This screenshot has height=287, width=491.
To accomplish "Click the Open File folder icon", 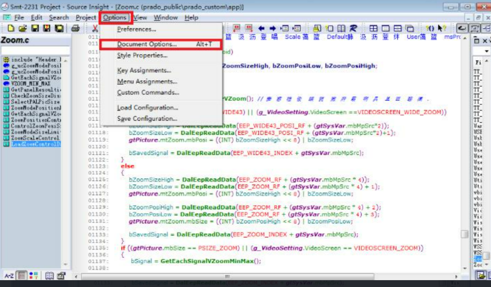I will 23,28.
